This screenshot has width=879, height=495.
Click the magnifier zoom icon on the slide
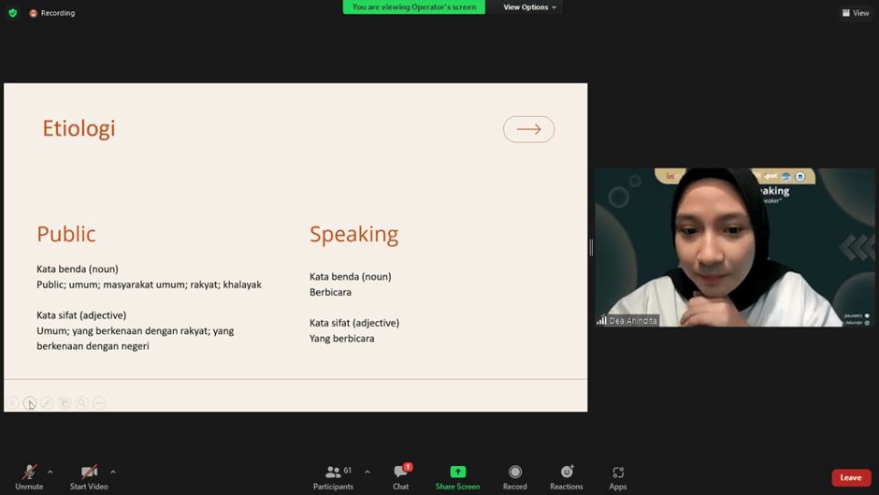(x=81, y=403)
